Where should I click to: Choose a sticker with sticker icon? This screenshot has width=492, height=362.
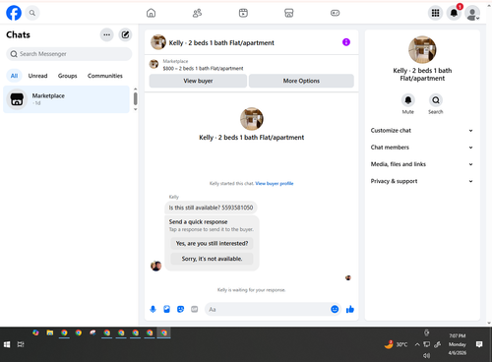point(180,309)
